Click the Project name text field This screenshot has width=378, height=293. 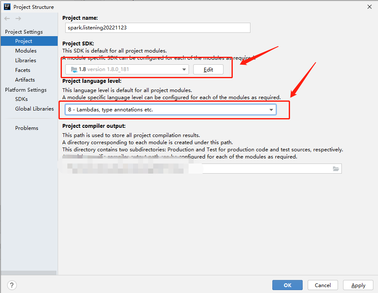[158, 28]
